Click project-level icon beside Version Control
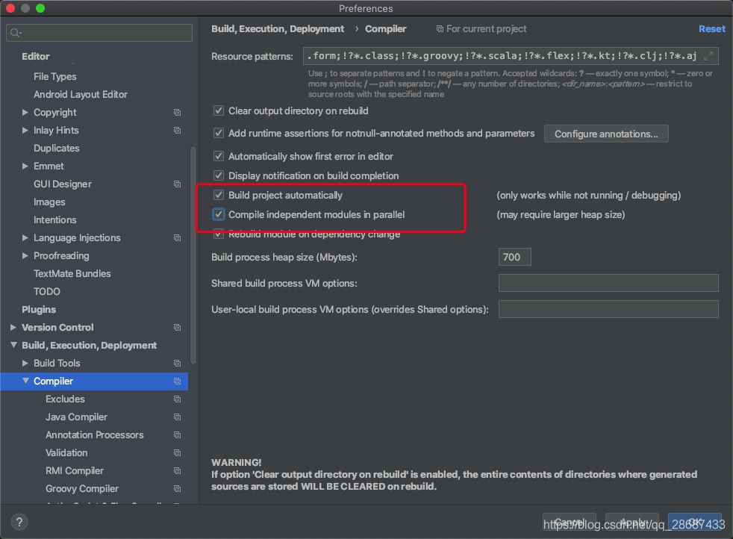Screen dimensions: 733x539 [x=177, y=328]
